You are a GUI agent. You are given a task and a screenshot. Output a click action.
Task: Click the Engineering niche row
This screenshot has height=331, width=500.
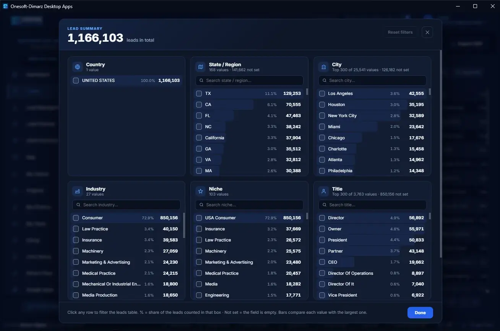(249, 295)
